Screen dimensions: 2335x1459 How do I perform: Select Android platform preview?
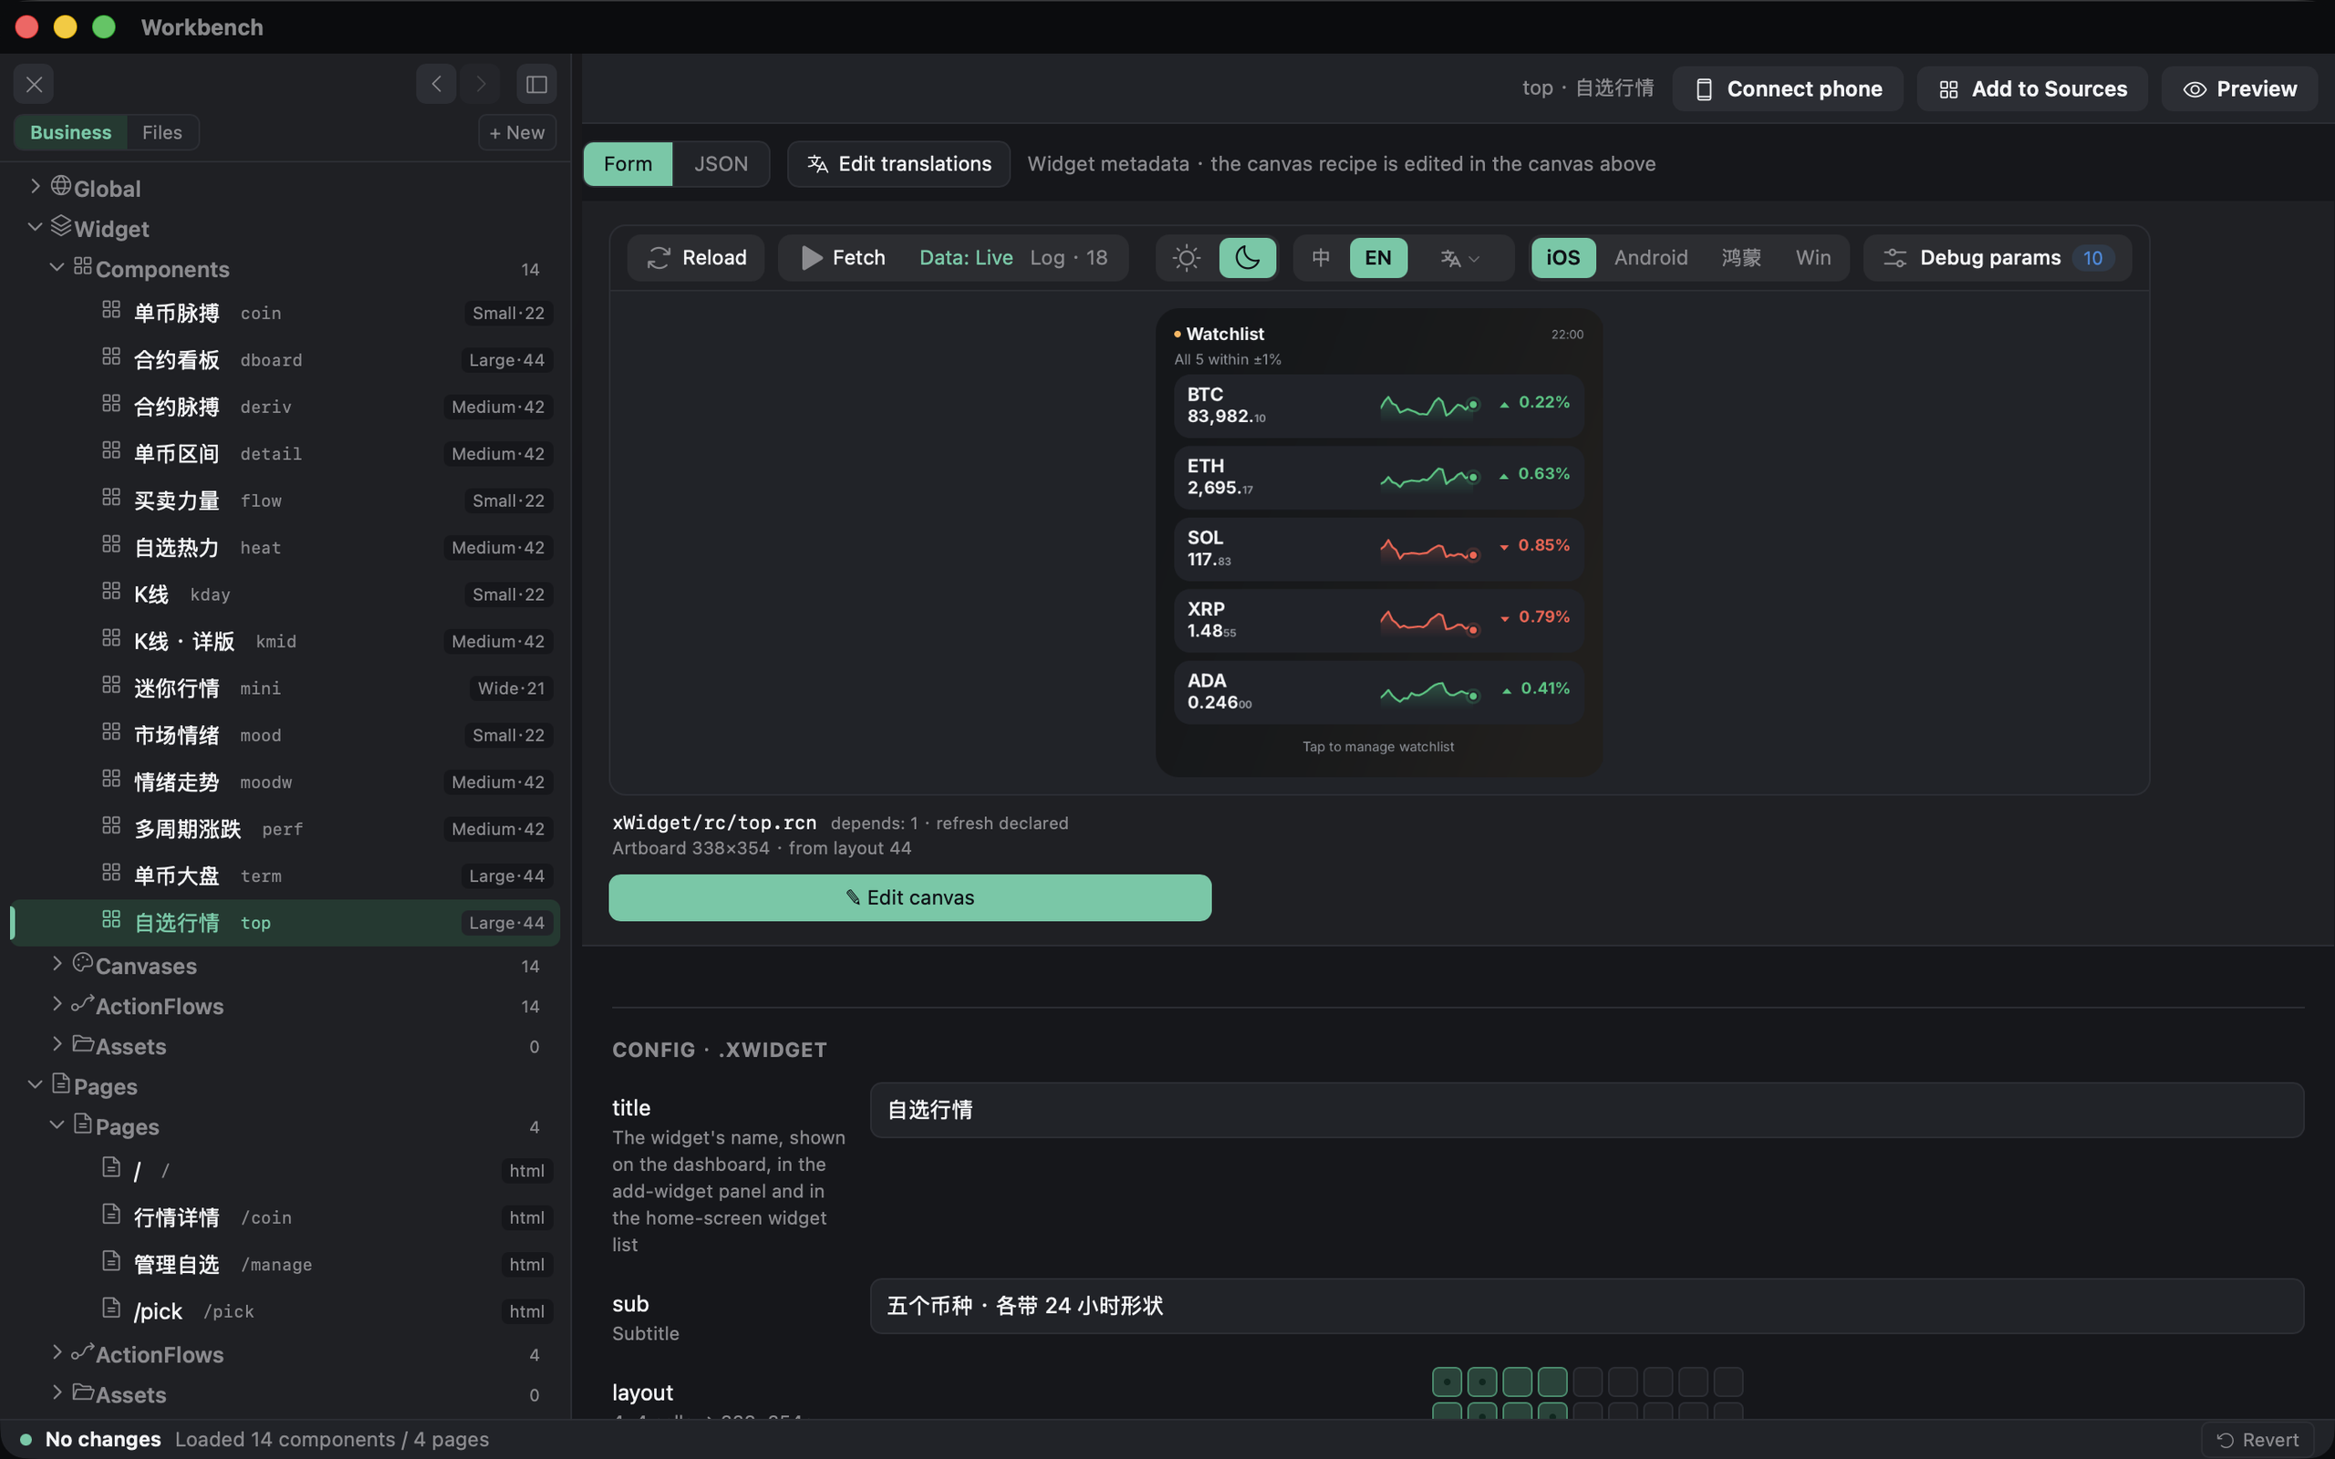1651,258
